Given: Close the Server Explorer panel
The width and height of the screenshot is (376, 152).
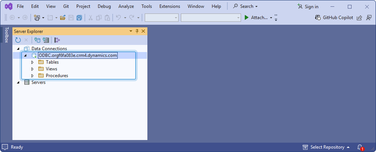Looking at the screenshot, I should [143, 31].
